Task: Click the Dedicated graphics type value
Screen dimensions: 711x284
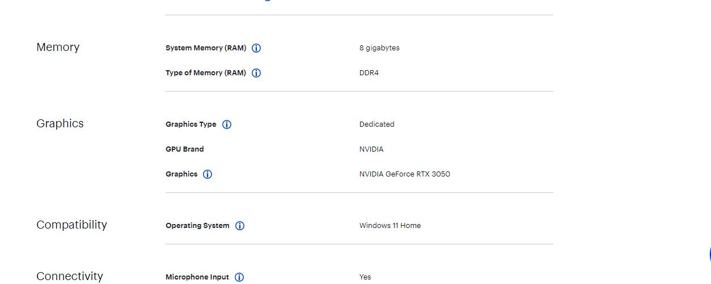Action: point(377,124)
